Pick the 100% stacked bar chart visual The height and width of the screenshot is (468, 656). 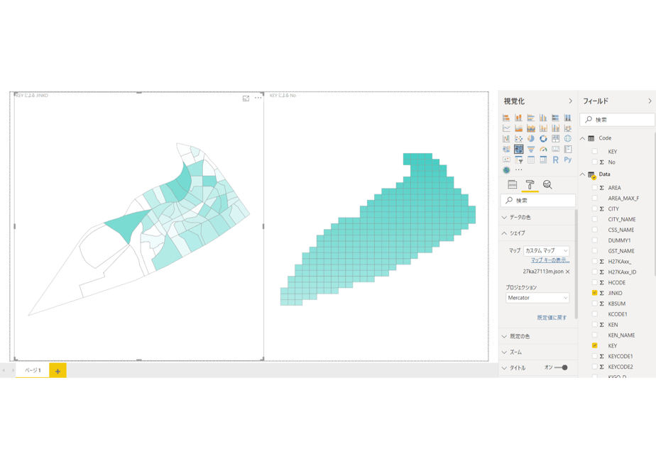tap(556, 118)
